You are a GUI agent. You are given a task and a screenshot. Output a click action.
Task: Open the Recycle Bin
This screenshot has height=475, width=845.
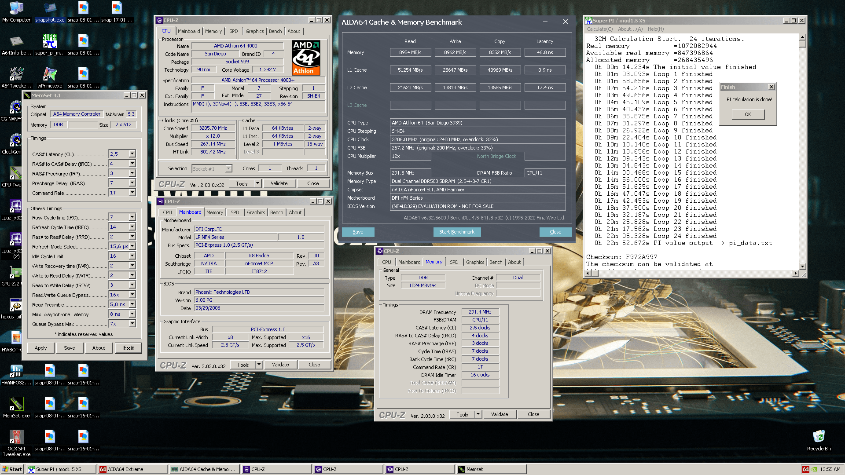[x=819, y=441]
